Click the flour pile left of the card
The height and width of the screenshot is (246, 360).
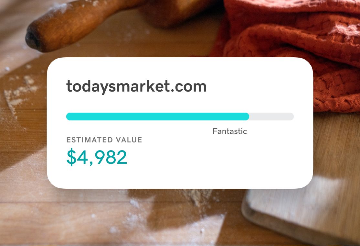click(x=19, y=94)
